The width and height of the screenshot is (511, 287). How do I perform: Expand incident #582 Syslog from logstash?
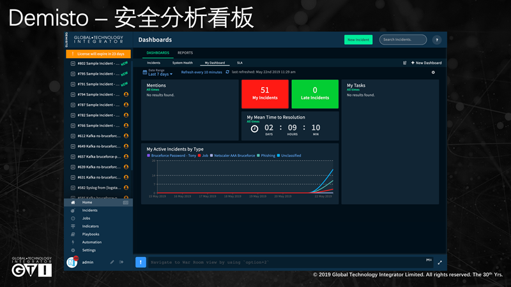(73, 188)
